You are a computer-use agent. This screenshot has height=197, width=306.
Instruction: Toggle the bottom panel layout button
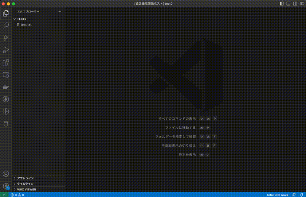coord(289,4)
